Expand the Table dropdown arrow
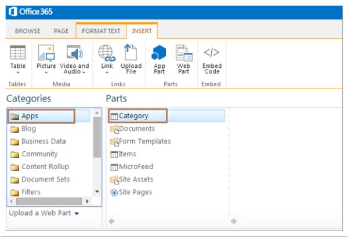The width and height of the screenshot is (348, 237). click(x=18, y=74)
